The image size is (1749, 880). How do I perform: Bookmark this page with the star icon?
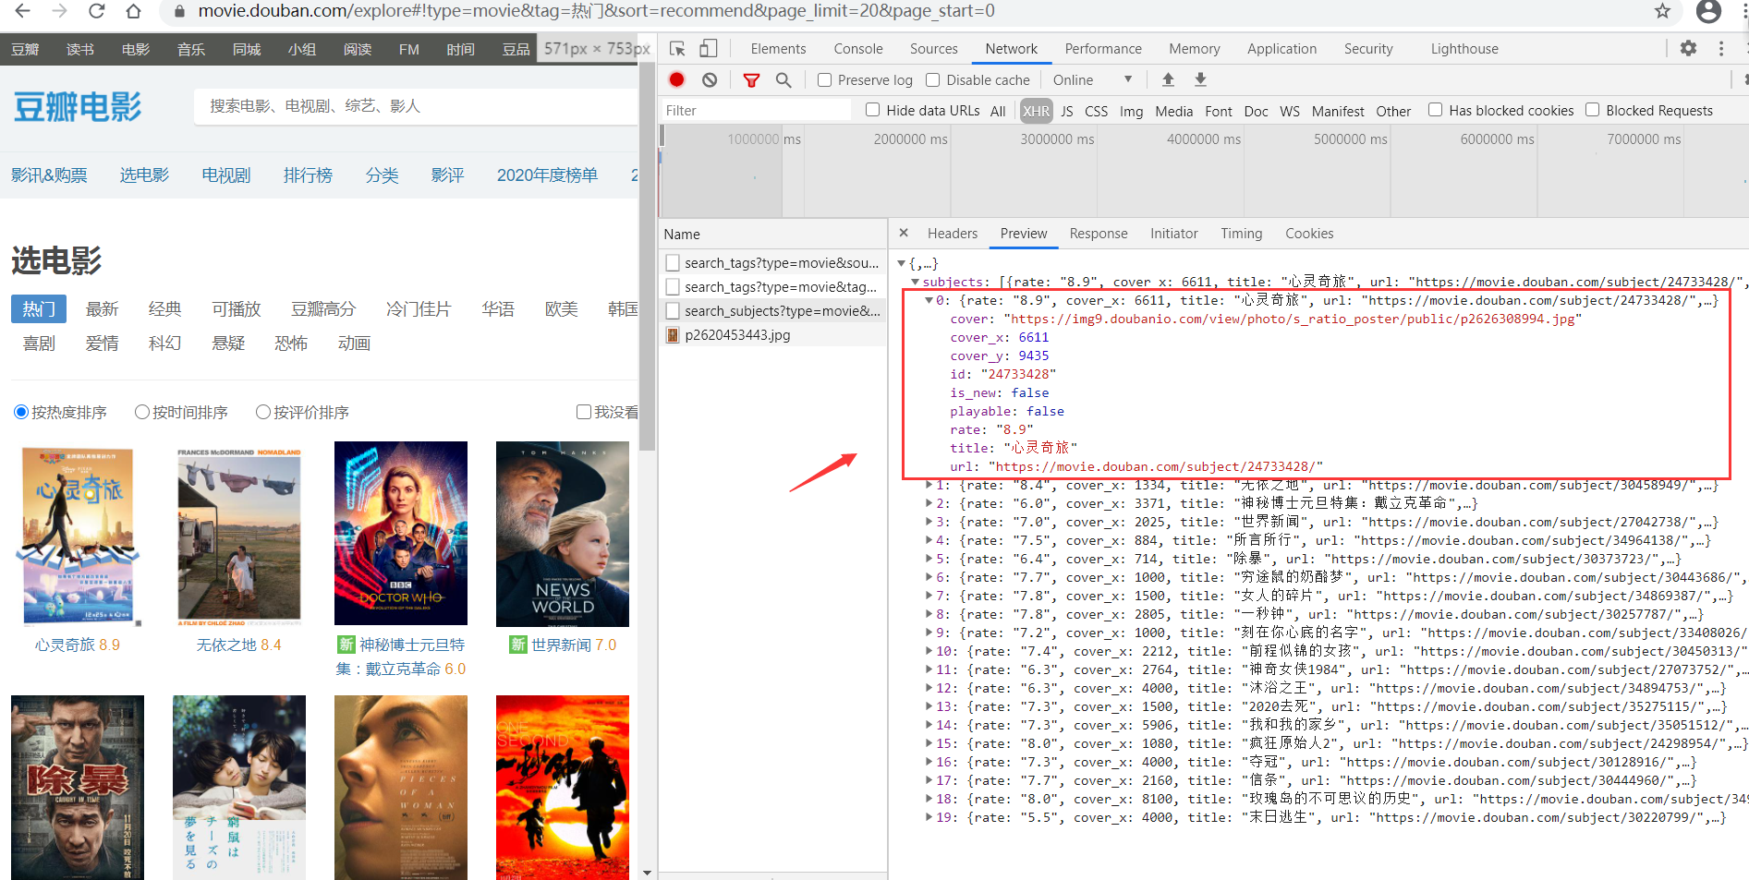coord(1662,11)
